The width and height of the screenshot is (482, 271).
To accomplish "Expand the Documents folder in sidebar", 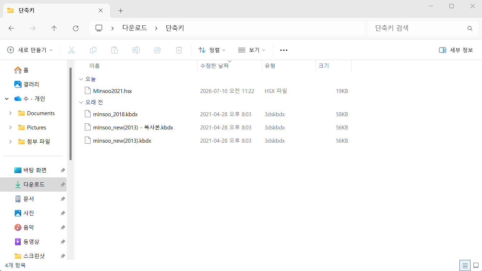I will 10,113.
